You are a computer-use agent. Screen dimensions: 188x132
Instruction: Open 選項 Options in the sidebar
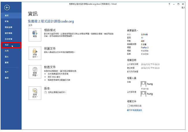11,78
